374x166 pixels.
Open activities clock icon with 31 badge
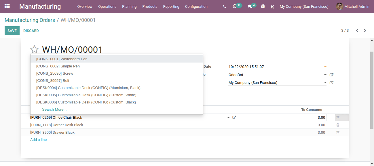(x=237, y=6)
